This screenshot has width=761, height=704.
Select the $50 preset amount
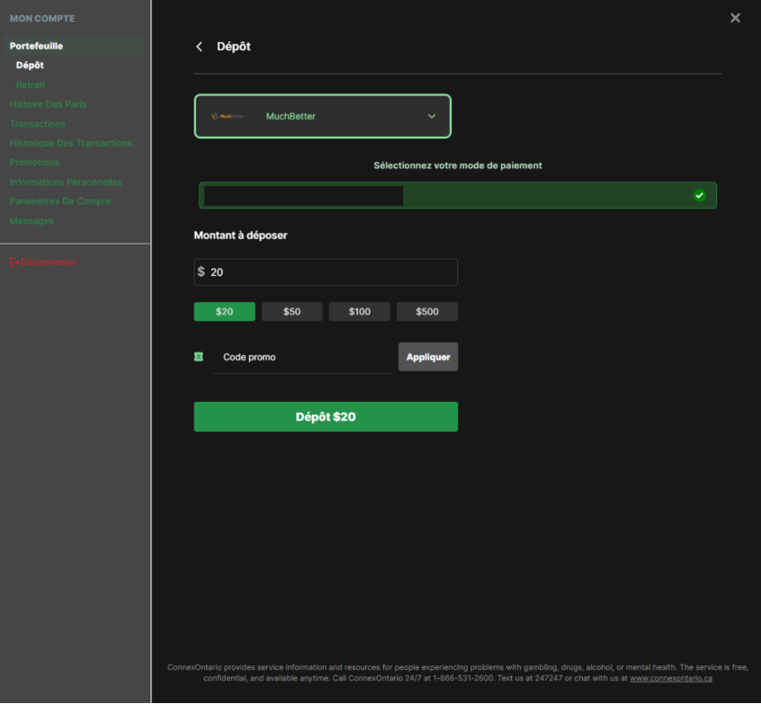pos(291,312)
